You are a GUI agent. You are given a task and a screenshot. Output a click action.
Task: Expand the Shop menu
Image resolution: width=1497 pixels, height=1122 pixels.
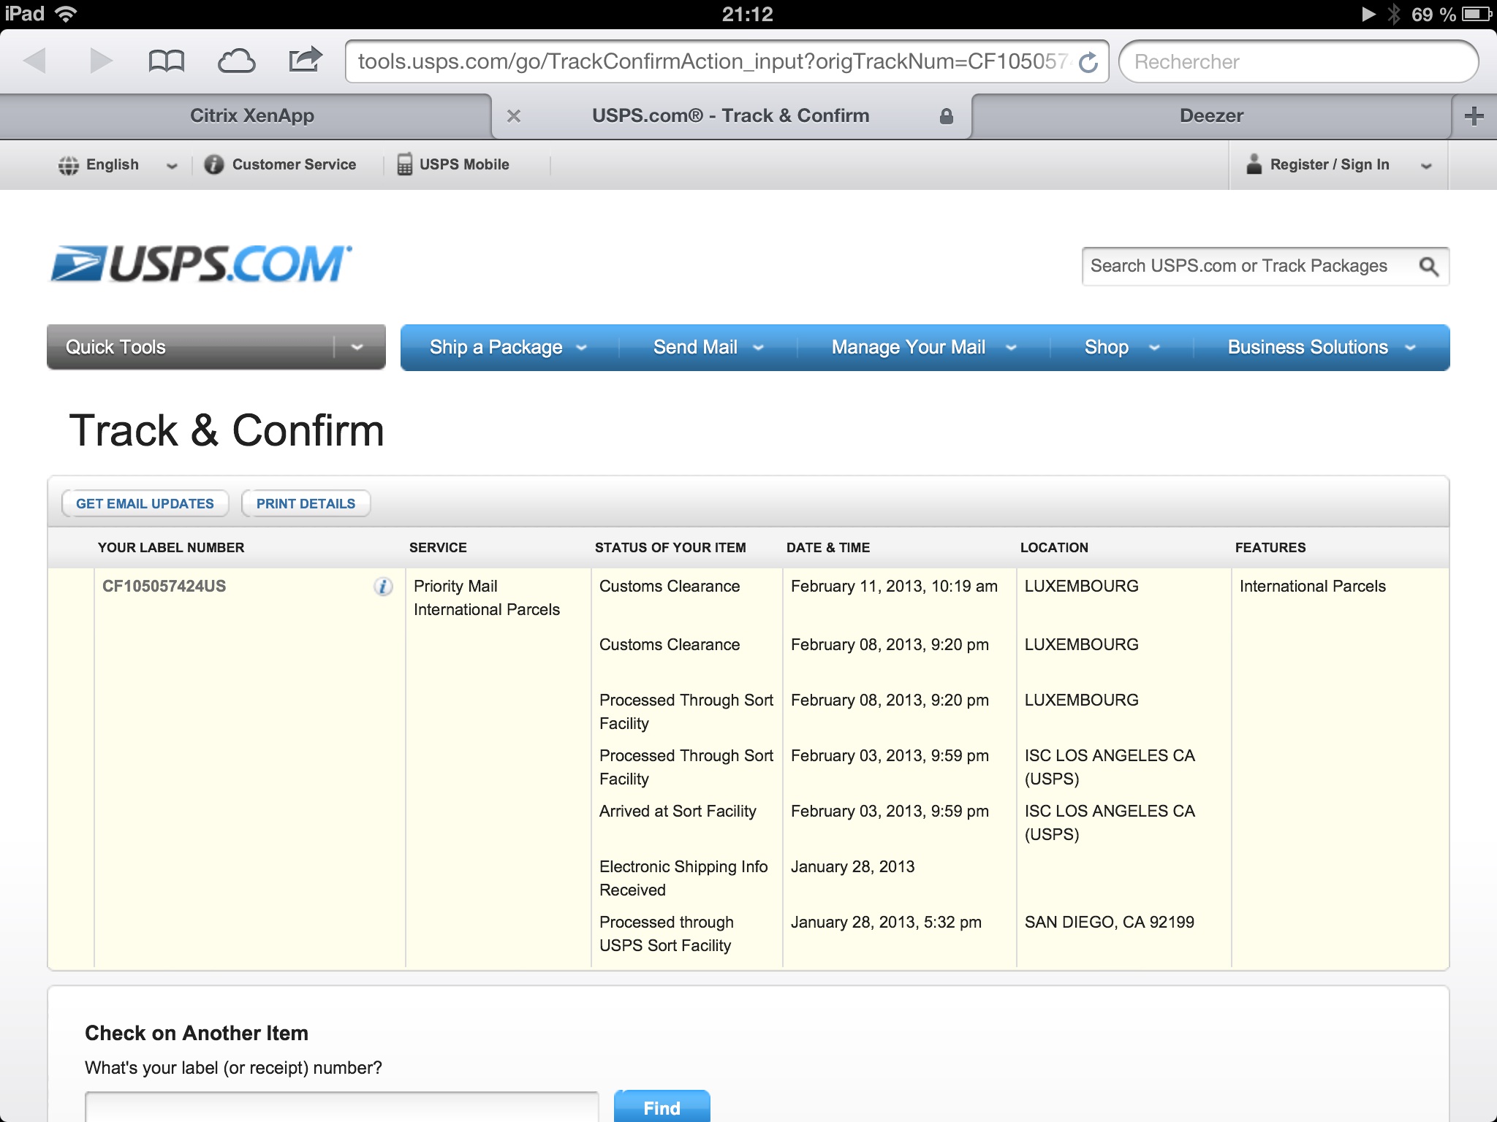[1122, 348]
